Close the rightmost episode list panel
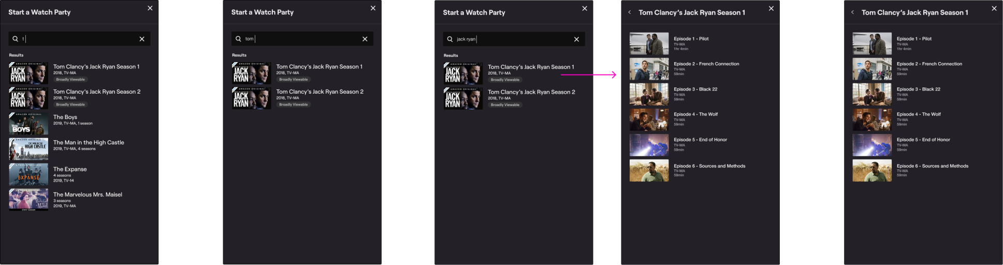This screenshot has width=1003, height=265. click(x=994, y=8)
